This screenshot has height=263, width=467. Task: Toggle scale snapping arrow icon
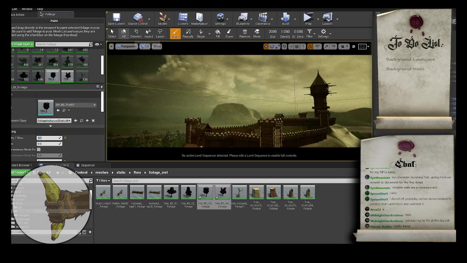point(326,46)
